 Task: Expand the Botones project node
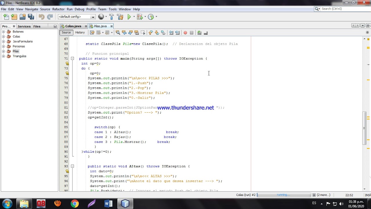3,32
